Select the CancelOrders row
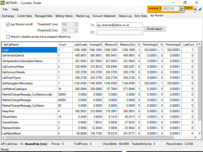Screen dimensions: 203x152 [x=99, y=122]
